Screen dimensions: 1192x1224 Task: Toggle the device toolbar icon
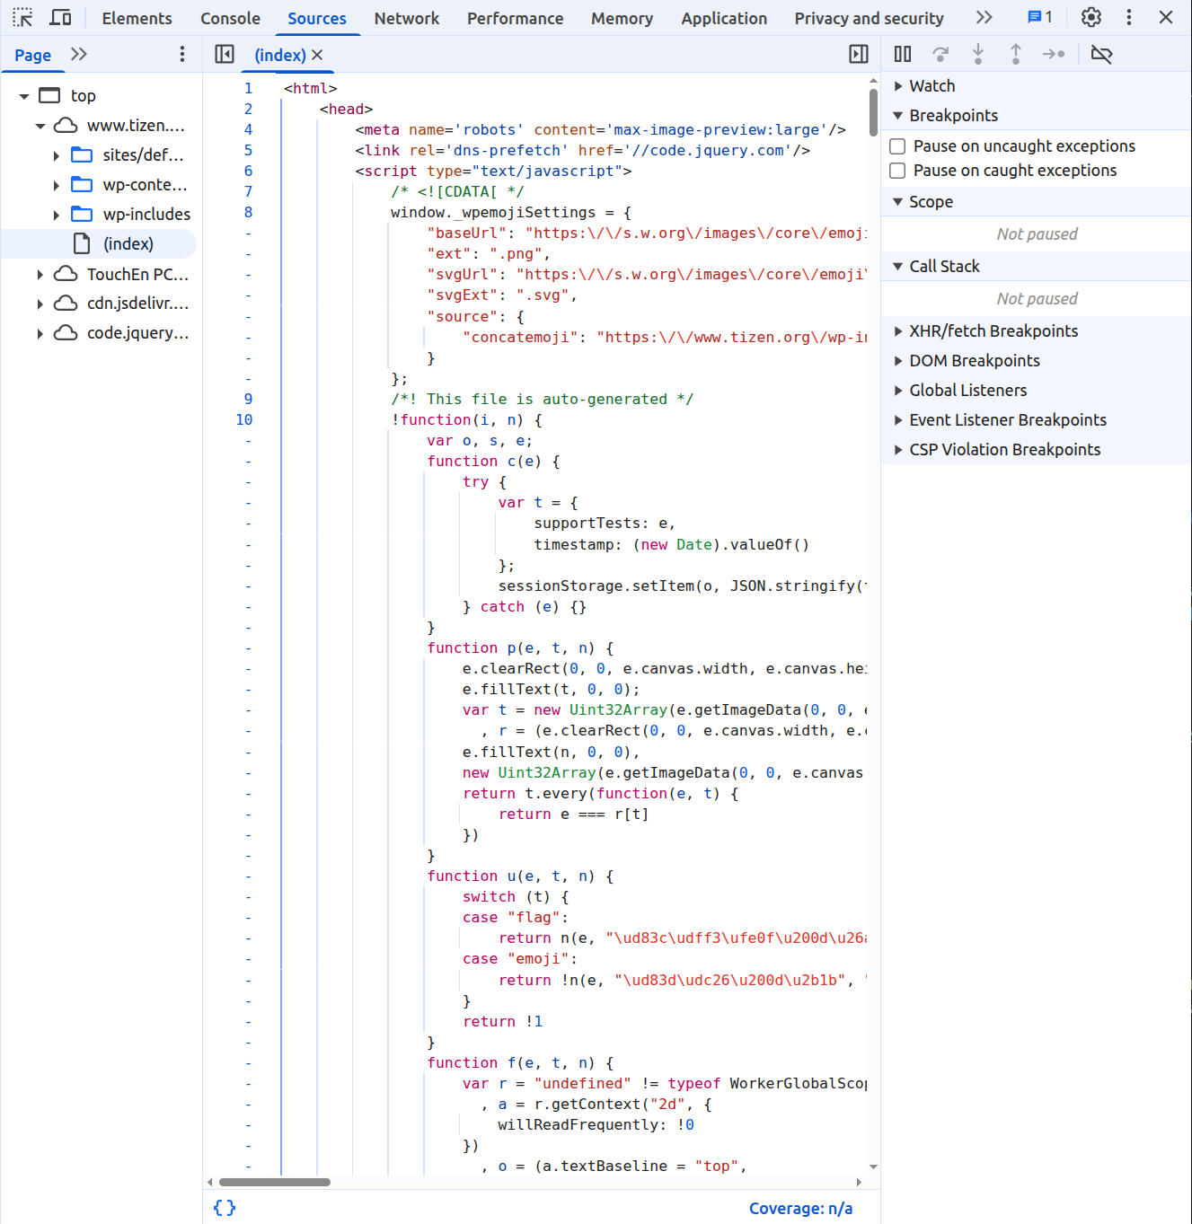click(x=60, y=18)
